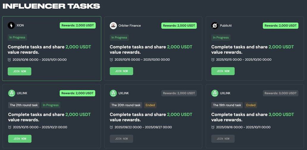This screenshot has width=307, height=150.
Task: Click greyed JOIN NOW on 20th round card
Action: pyautogui.click(x=121, y=139)
